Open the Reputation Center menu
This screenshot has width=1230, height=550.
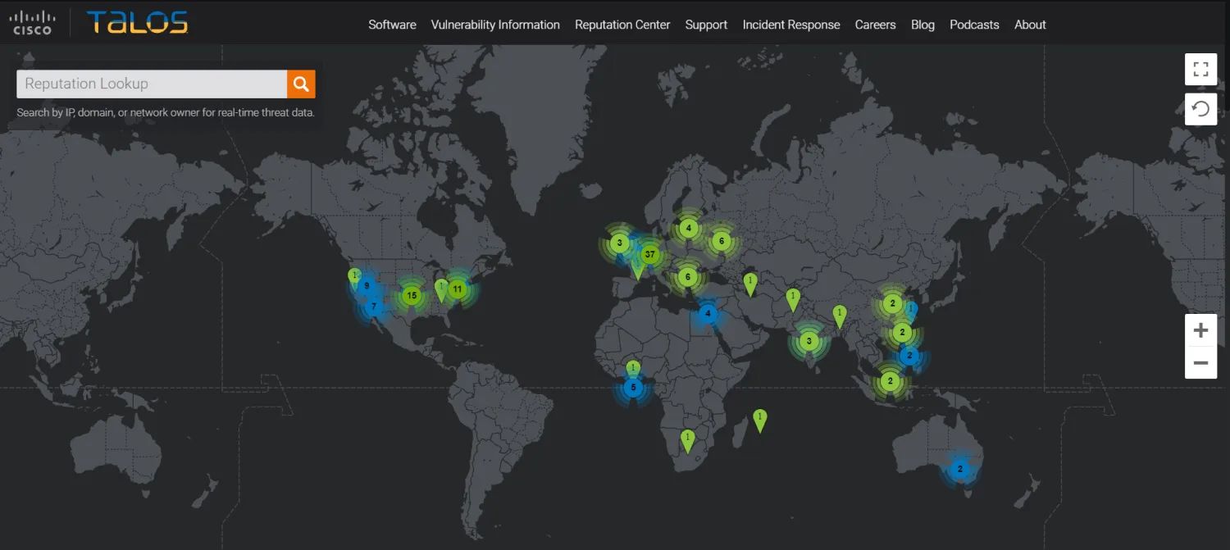pyautogui.click(x=622, y=25)
